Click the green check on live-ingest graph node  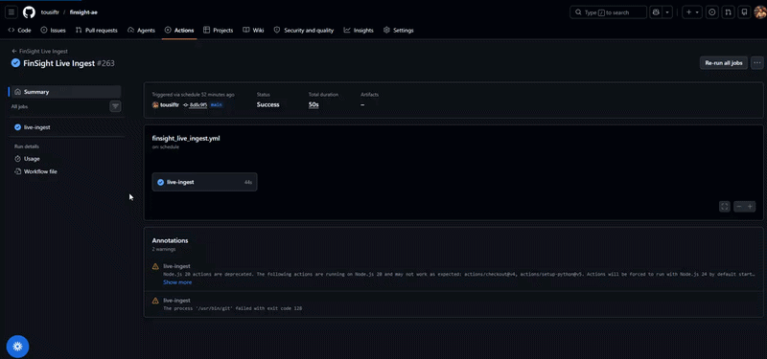(x=160, y=182)
